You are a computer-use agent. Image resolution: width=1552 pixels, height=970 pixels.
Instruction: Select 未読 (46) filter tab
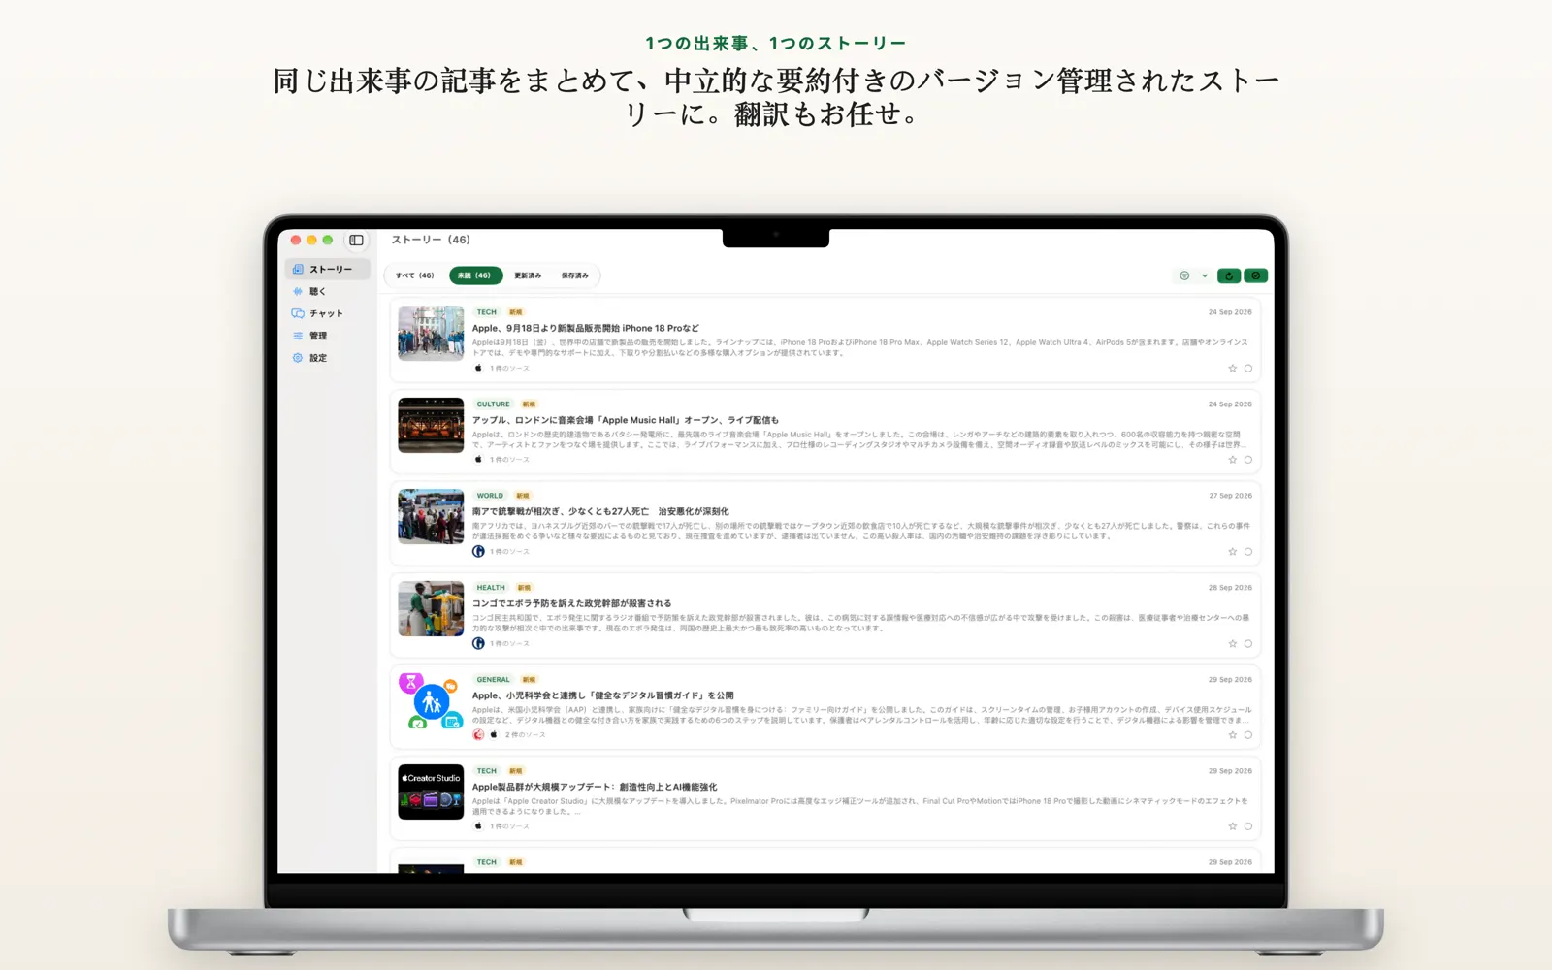pos(475,275)
